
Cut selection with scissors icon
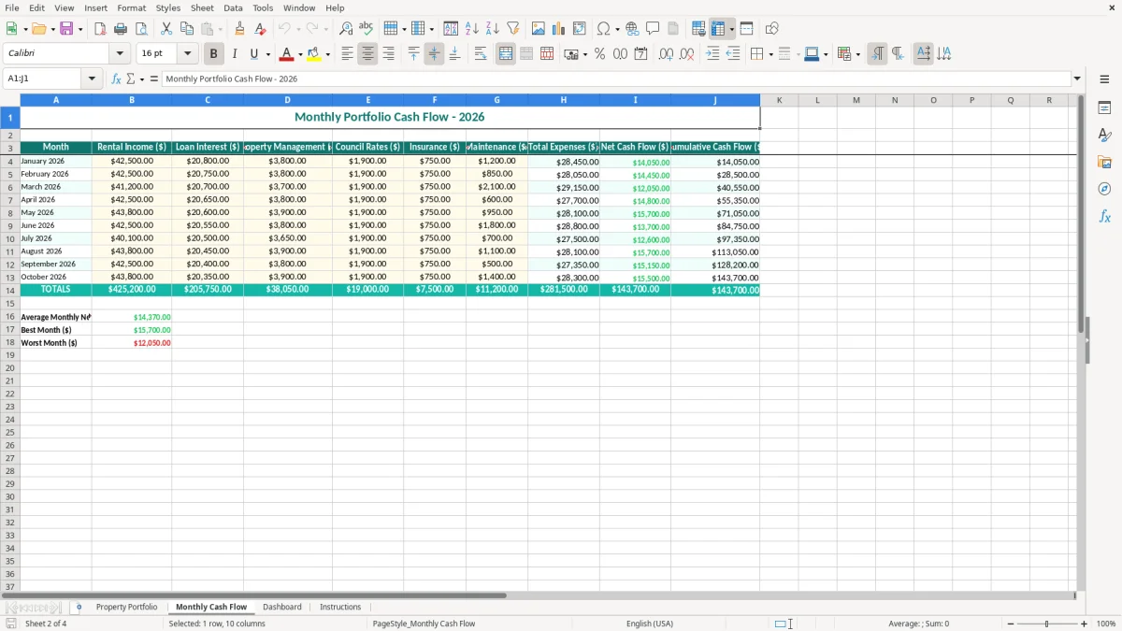tap(166, 29)
